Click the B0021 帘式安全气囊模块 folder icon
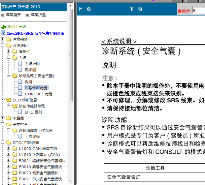Screen dimensions: 205x185 pos(14,179)
